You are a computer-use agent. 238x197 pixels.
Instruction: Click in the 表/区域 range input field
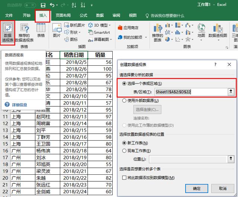pyautogui.click(x=190, y=92)
